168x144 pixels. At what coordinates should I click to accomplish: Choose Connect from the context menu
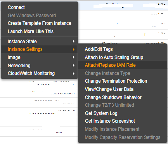point(16,7)
